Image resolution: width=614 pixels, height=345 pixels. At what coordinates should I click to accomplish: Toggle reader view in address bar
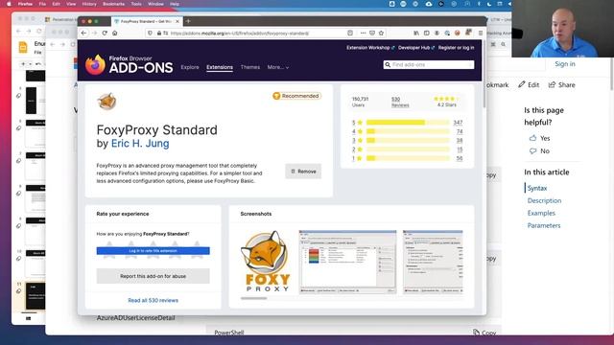[x=350, y=34]
